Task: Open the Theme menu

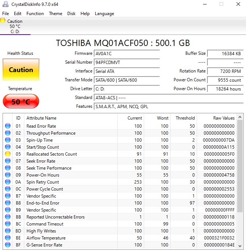Action: (56, 14)
